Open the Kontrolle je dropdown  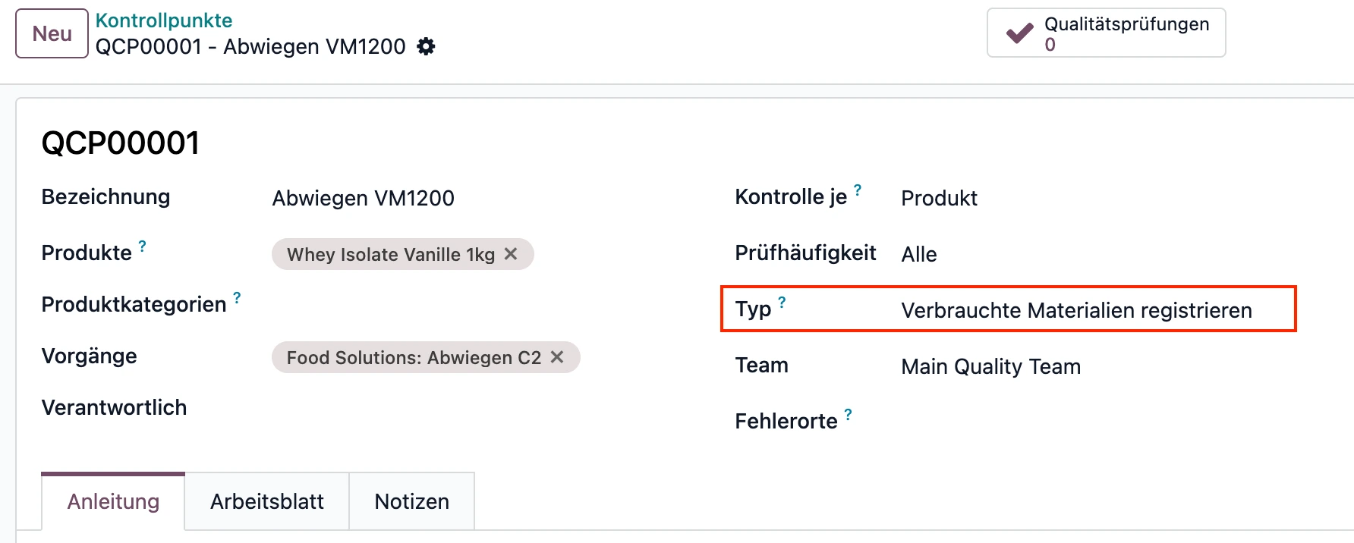[x=939, y=198]
